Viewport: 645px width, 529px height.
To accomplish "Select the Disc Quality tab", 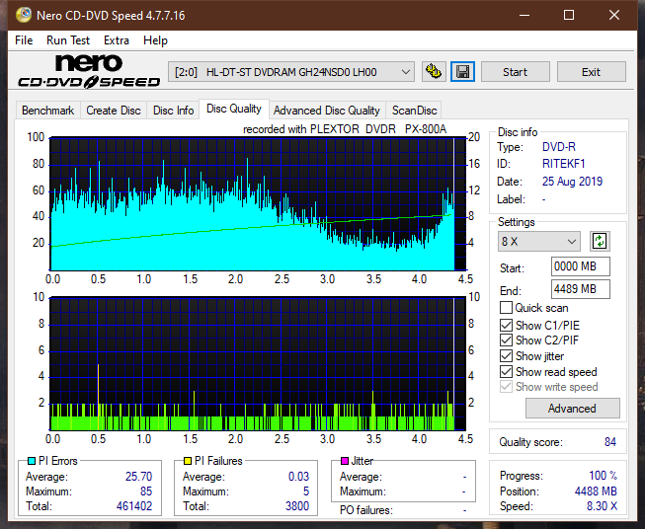I will point(234,109).
